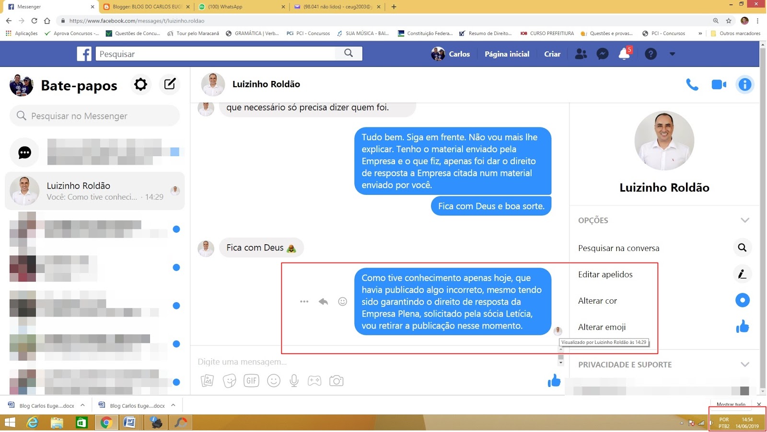
Task: Go back in browser history
Action: click(9, 21)
